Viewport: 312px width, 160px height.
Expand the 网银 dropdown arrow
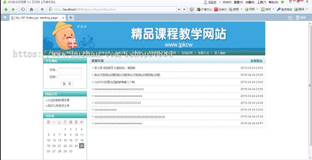(x=257, y=9)
